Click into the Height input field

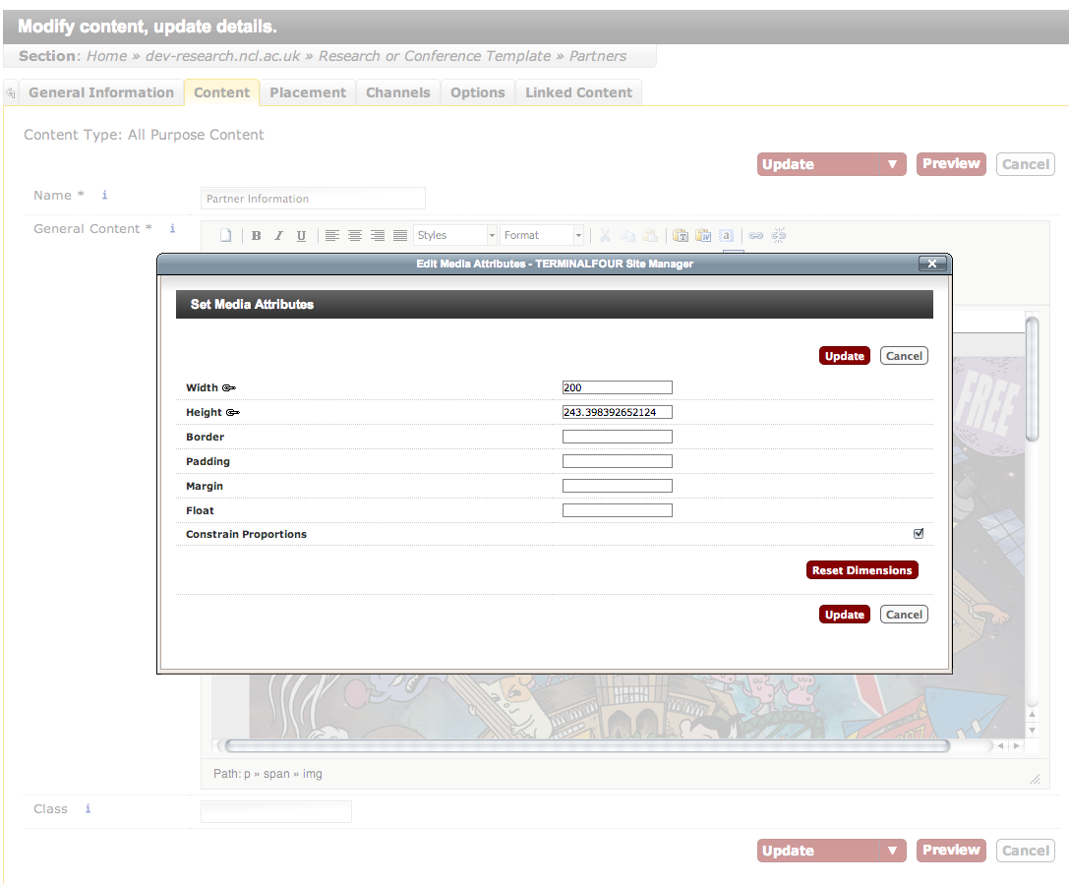click(x=617, y=412)
